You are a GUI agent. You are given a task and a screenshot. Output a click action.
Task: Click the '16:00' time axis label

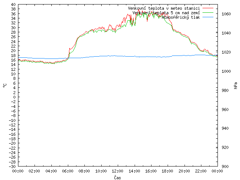click(151, 171)
